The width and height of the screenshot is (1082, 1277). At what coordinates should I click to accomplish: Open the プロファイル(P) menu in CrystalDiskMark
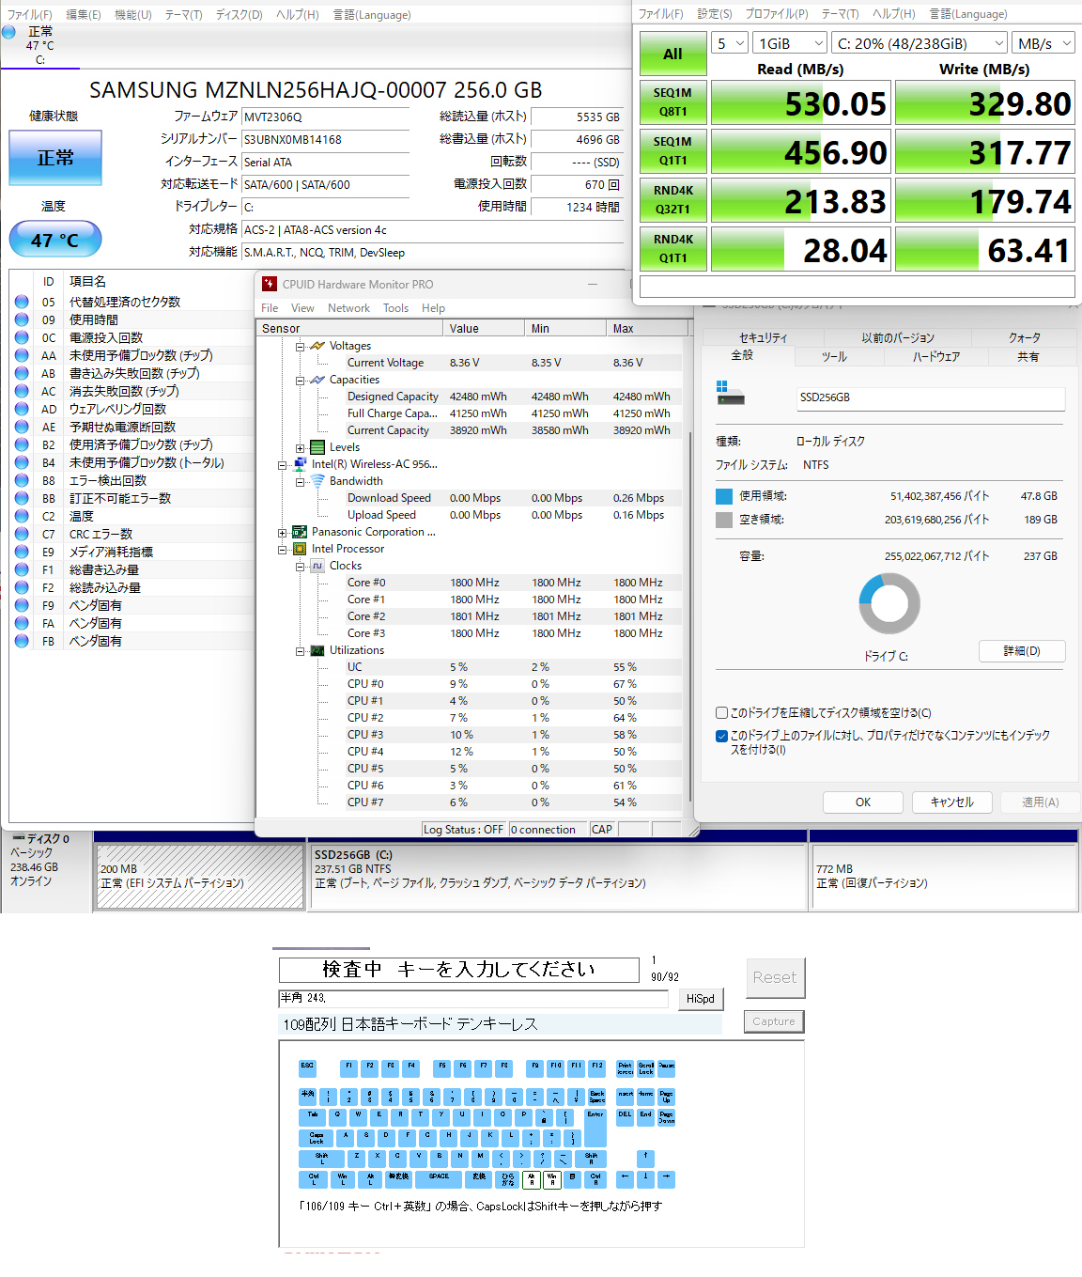777,14
